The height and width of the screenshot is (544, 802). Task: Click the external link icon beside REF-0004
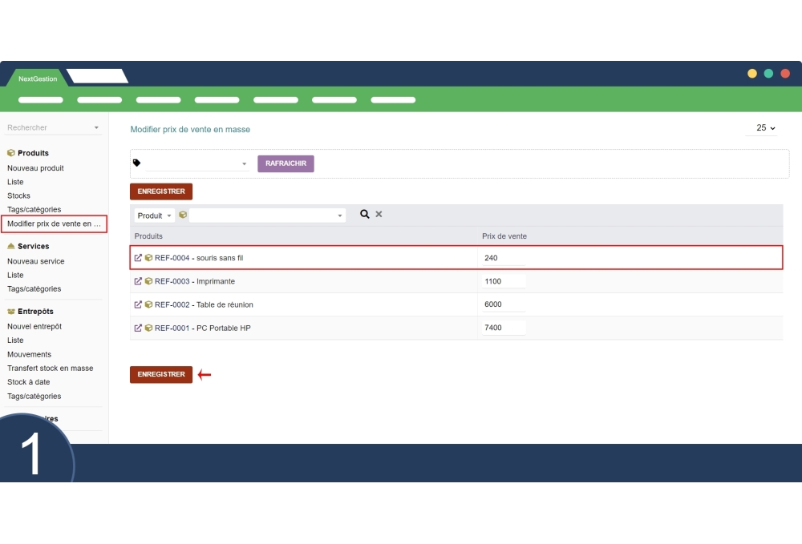[138, 257]
